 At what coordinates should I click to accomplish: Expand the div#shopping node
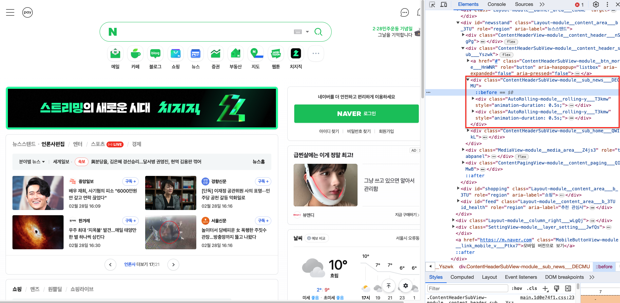(x=458, y=188)
